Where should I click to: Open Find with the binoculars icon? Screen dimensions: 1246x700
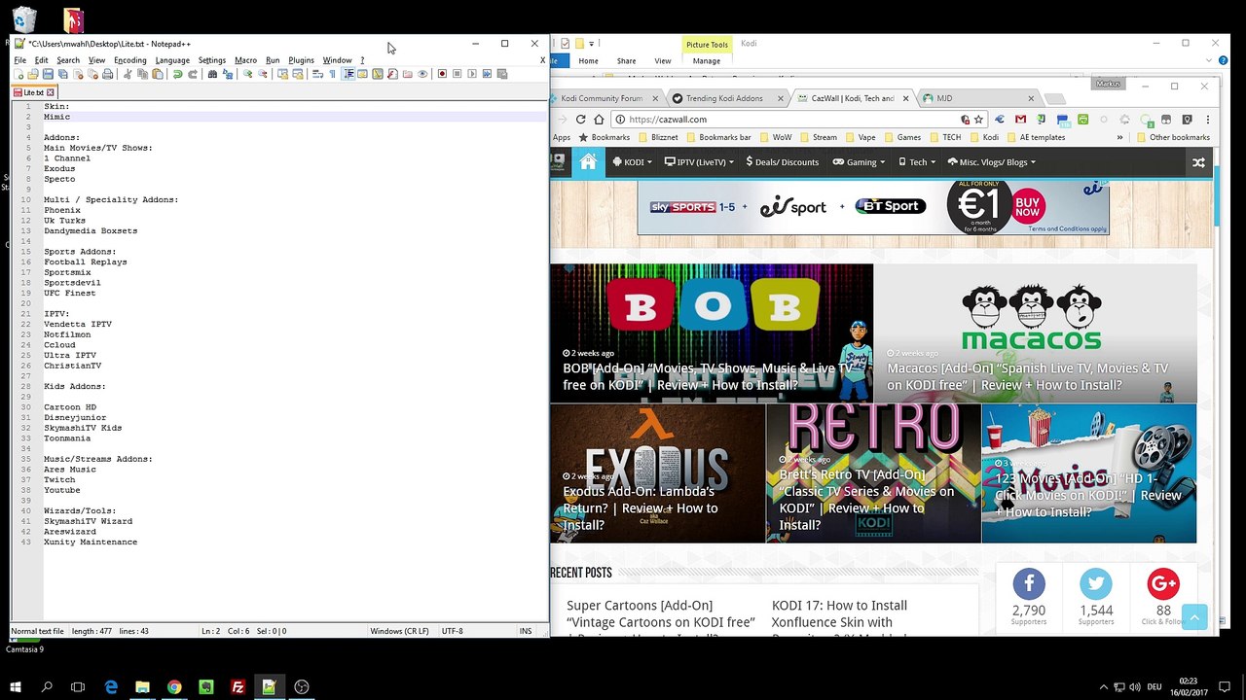[212, 74]
